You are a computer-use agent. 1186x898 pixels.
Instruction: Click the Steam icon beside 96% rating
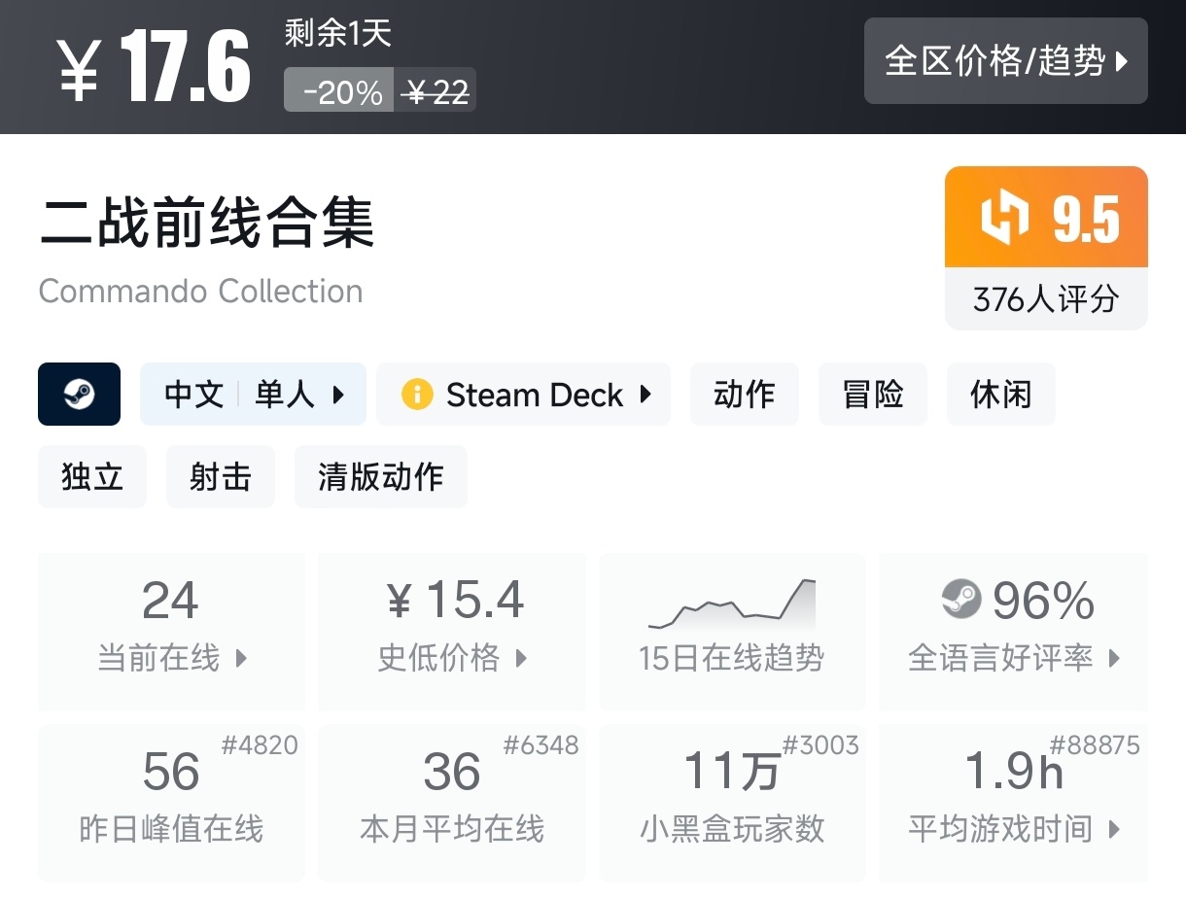(x=961, y=600)
